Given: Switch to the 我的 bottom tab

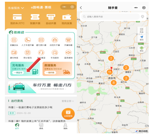Looking at the screenshot, I should click(65, 126).
